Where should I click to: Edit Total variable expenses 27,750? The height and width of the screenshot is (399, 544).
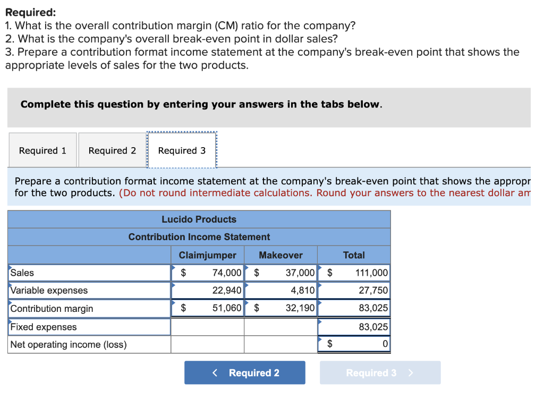(x=354, y=291)
